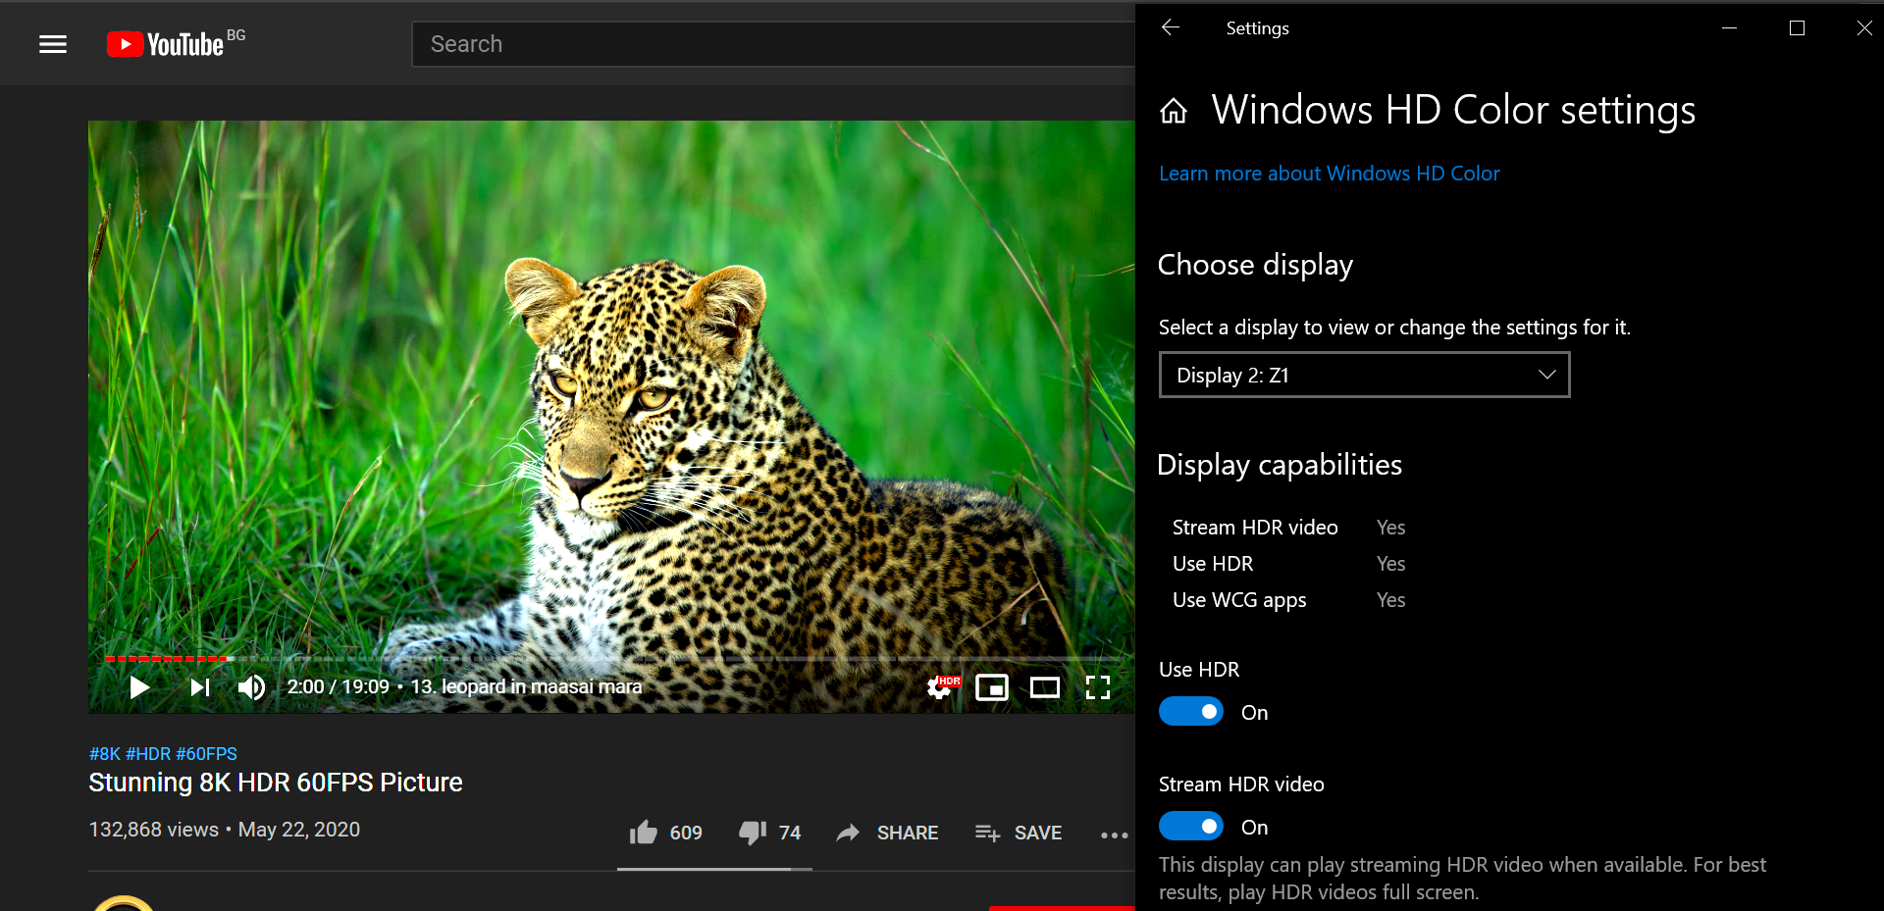Switch to theater mode view
The image size is (1884, 911).
(1044, 687)
